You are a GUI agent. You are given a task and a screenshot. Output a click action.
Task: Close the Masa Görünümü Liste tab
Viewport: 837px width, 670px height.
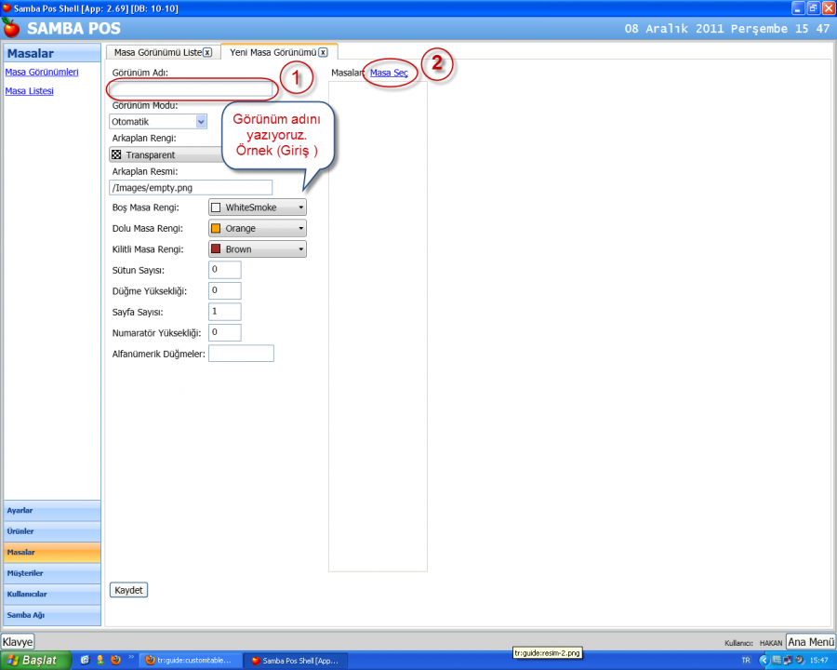click(x=207, y=52)
